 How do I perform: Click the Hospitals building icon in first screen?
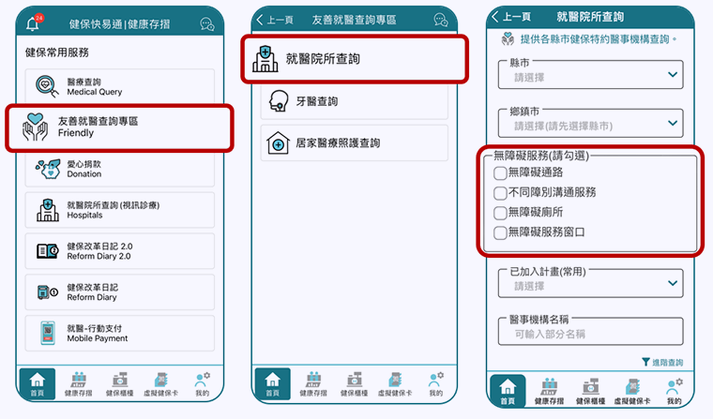48,210
